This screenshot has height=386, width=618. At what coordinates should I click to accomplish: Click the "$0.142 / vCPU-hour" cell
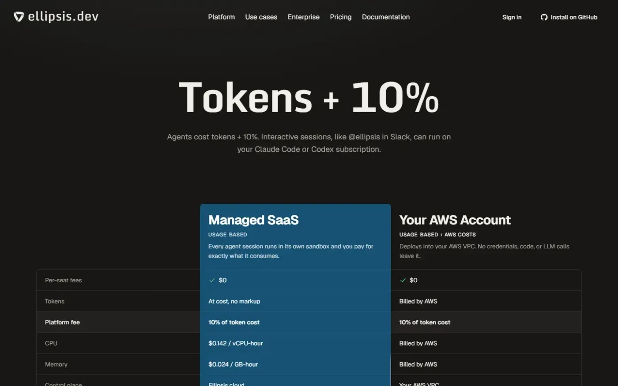(x=236, y=343)
